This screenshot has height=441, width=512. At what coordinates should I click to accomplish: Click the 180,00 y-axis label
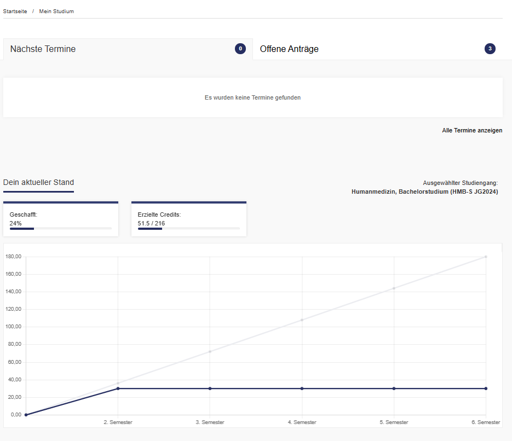[13, 257]
